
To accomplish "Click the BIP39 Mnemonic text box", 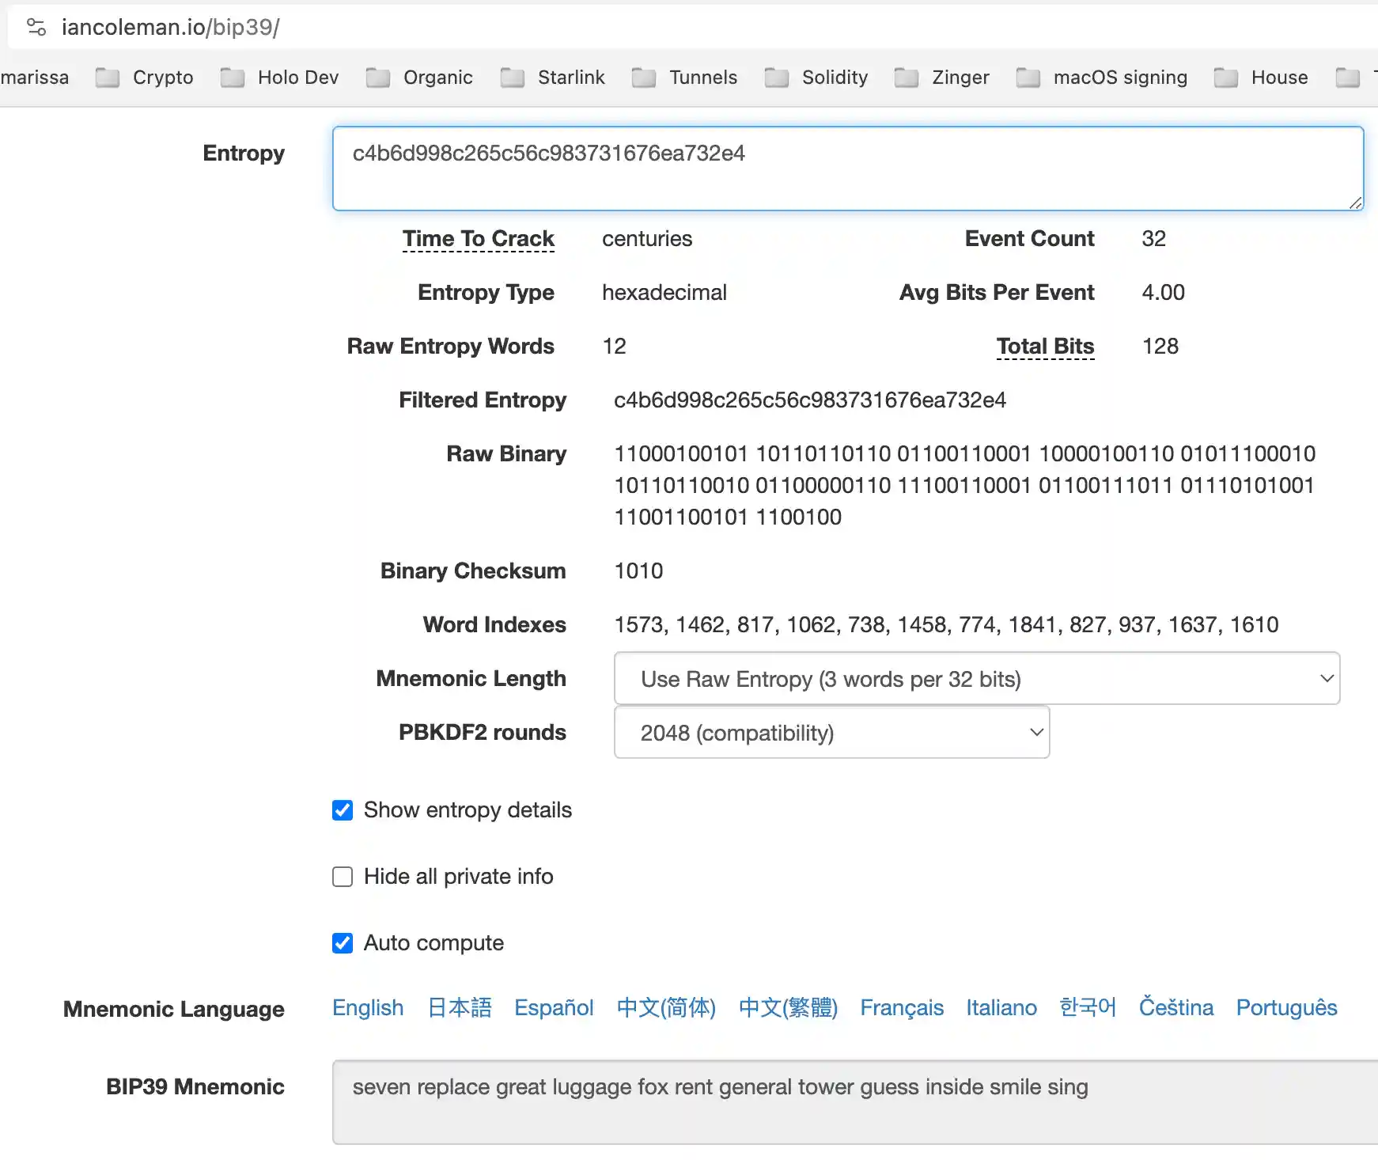I will (x=854, y=1102).
